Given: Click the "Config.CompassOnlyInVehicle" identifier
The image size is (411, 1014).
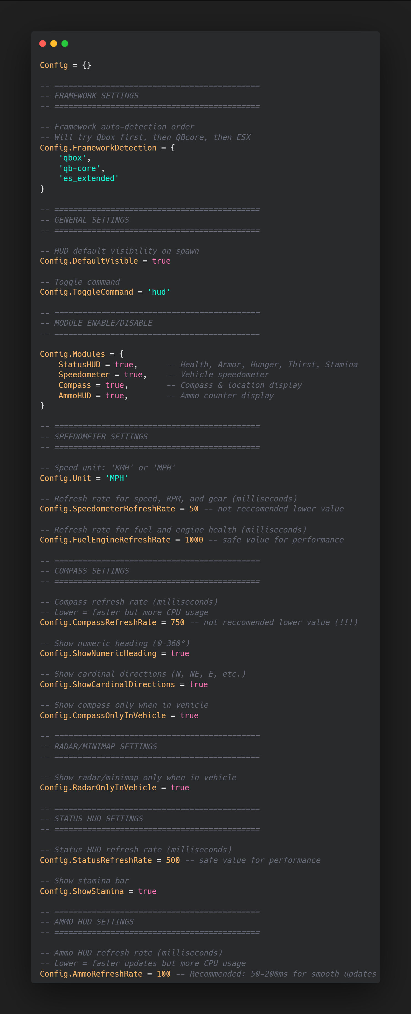Looking at the screenshot, I should (x=103, y=715).
